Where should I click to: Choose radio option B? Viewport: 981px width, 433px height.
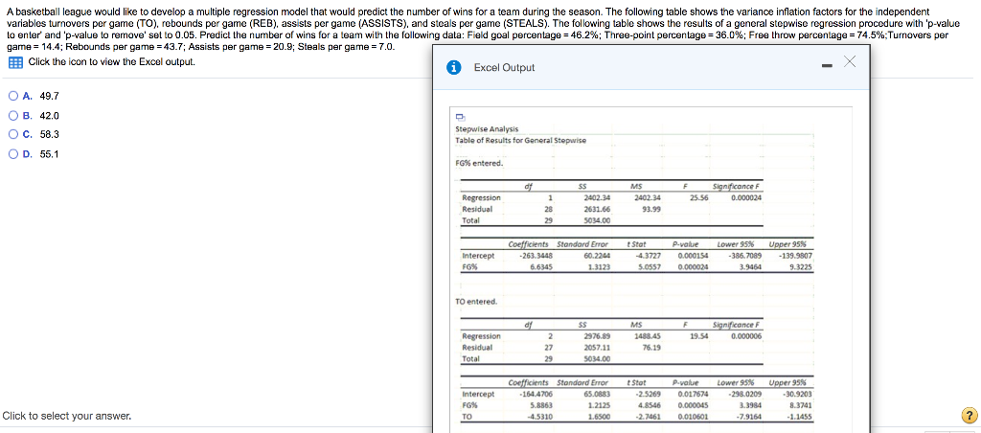[x=13, y=116]
